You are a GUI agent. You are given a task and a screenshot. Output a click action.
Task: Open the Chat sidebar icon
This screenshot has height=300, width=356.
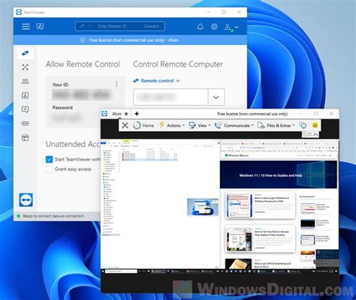(x=26, y=109)
